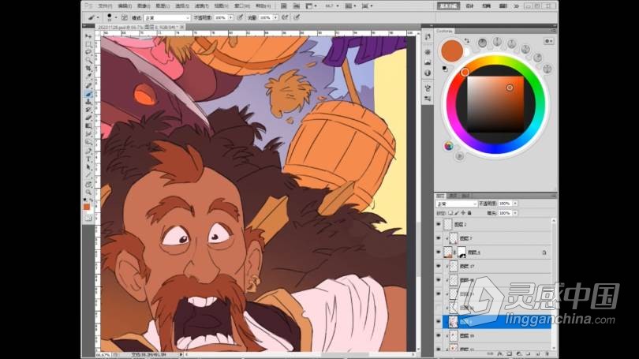This screenshot has height=359, width=639.
Task: Hide the selected blue layer's eye icon
Action: [x=439, y=322]
